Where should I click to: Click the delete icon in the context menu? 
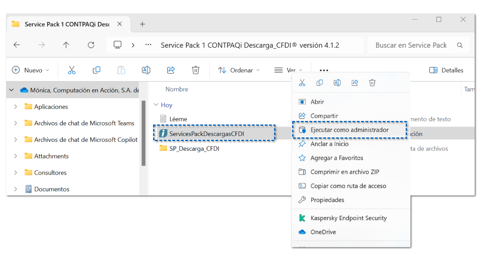pos(372,83)
